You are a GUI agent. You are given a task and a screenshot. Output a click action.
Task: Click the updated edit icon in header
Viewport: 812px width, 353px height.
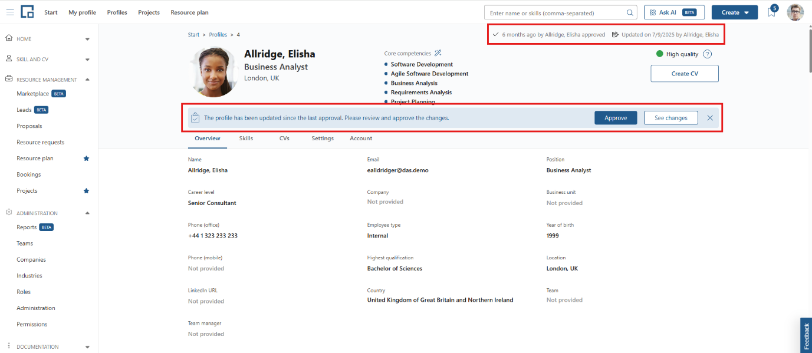[615, 35]
